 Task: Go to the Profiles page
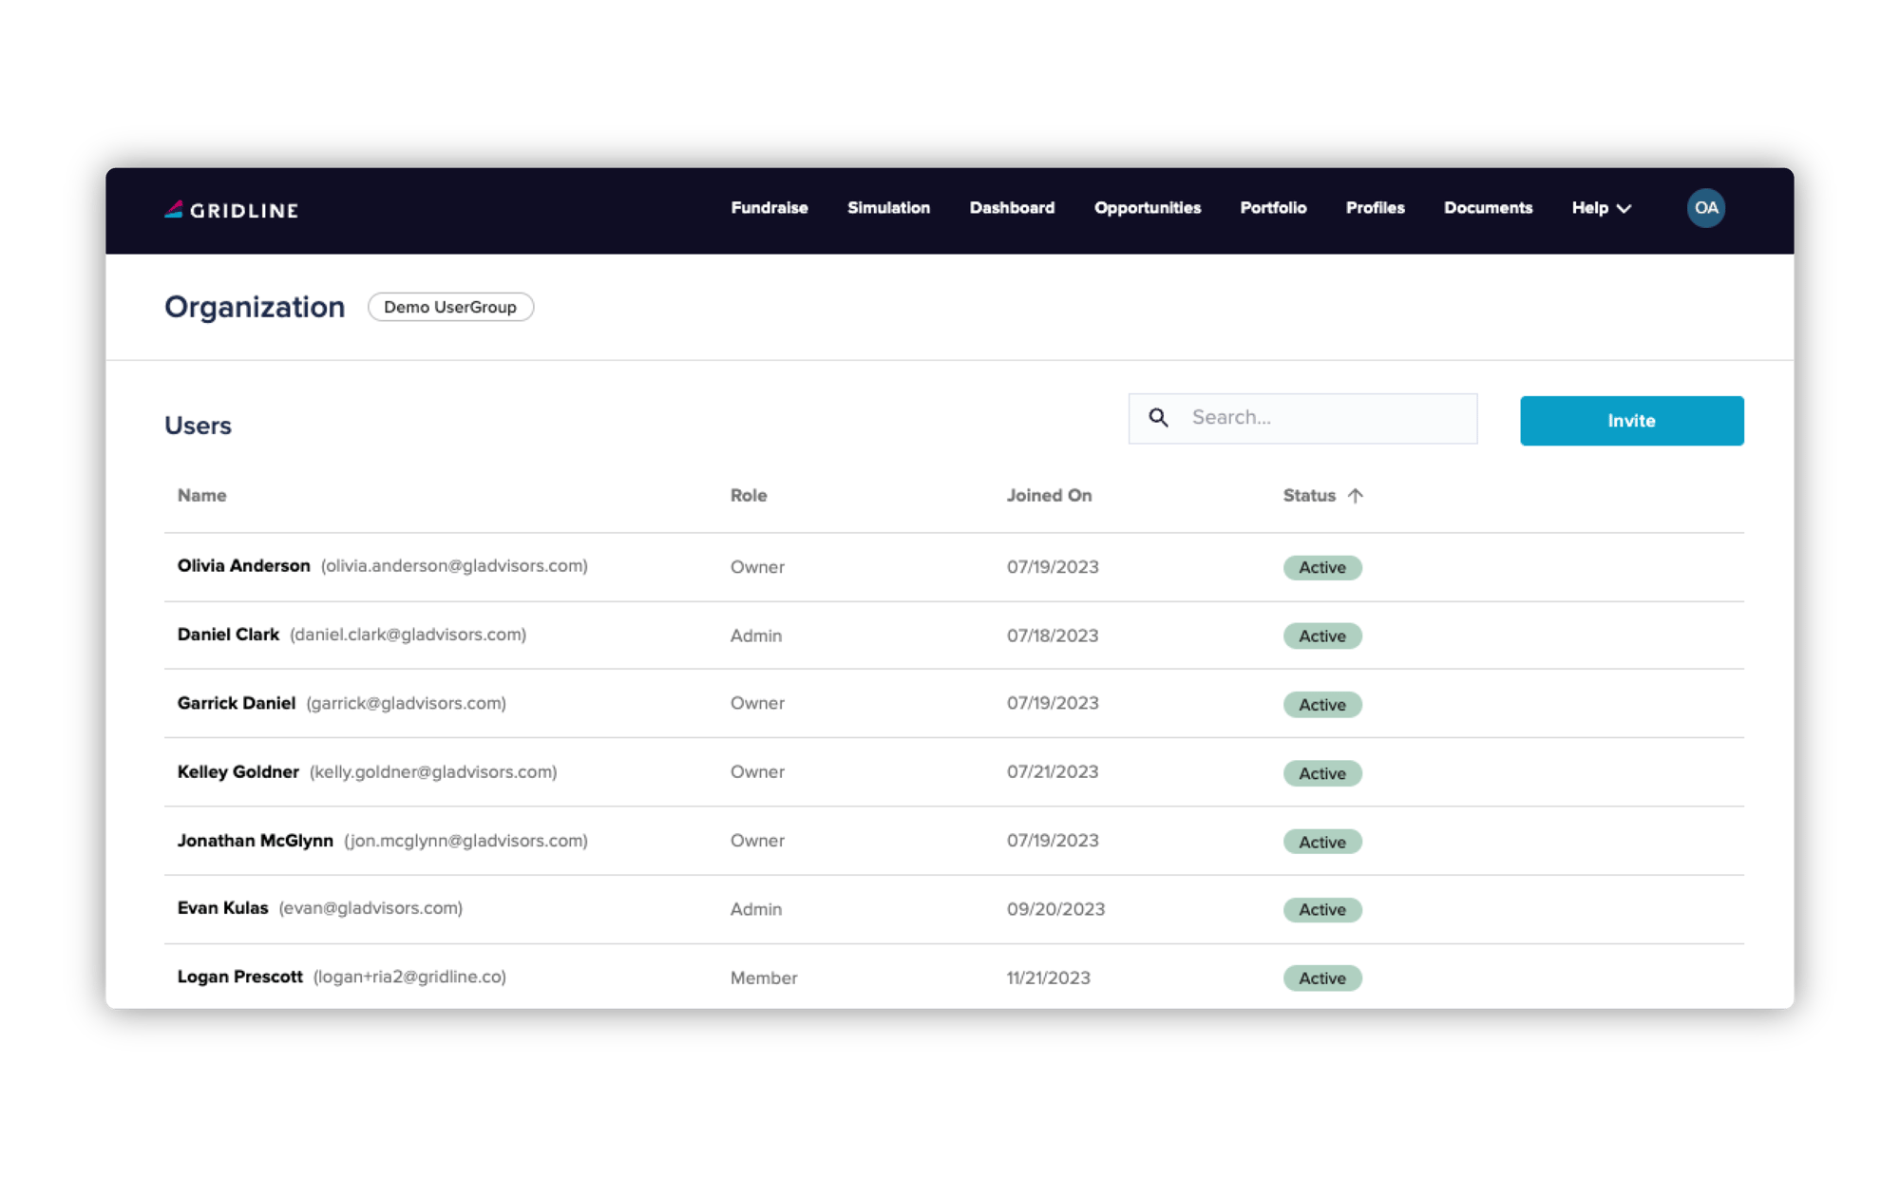pos(1375,208)
